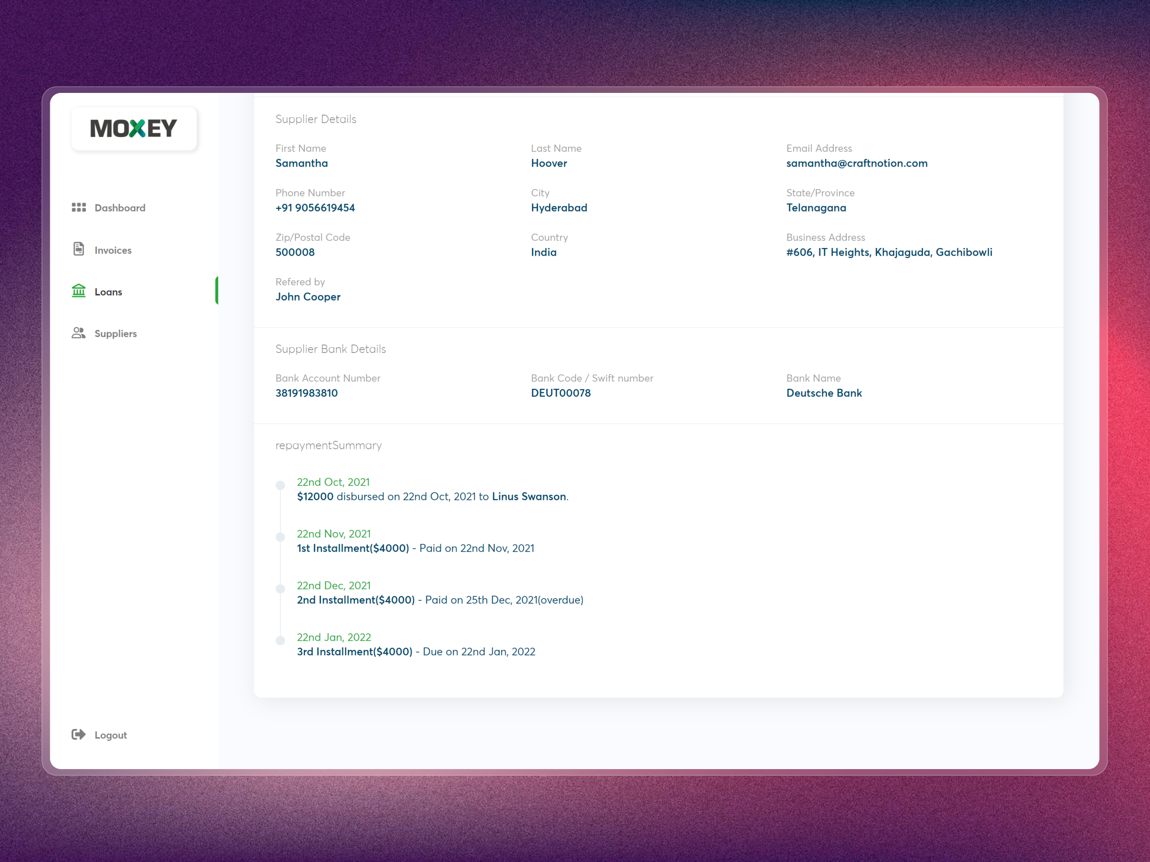Click the MOXEY logo
1150x862 pixels.
134,128
